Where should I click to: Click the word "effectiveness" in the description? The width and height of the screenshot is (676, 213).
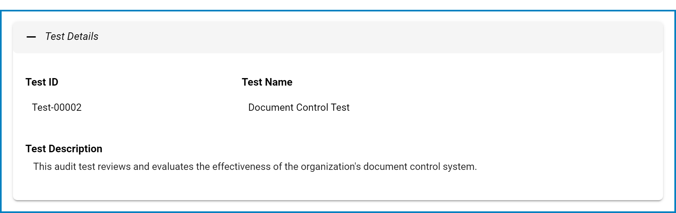coord(242,167)
